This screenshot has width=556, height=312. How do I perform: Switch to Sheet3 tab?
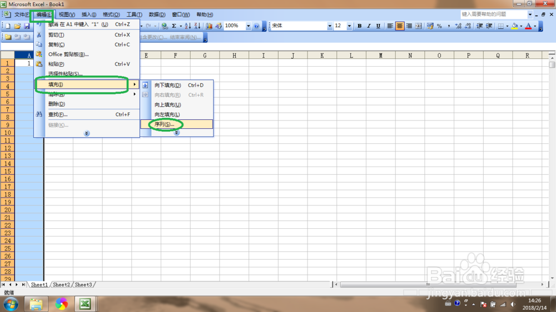[83, 285]
